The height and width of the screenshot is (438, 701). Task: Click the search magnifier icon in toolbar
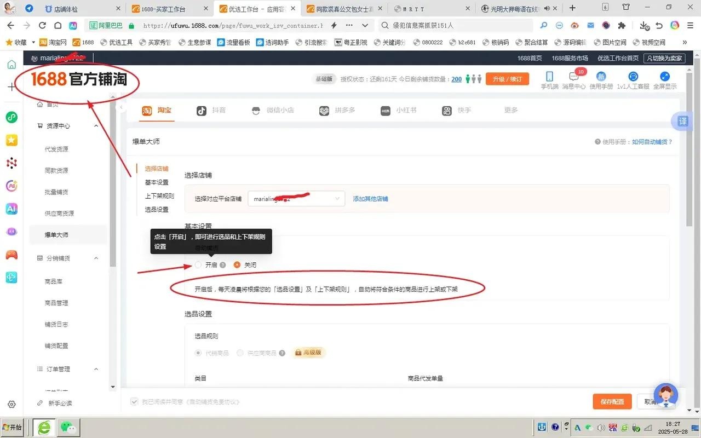(x=543, y=25)
